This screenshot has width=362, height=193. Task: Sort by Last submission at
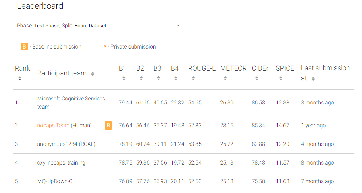click(313, 79)
